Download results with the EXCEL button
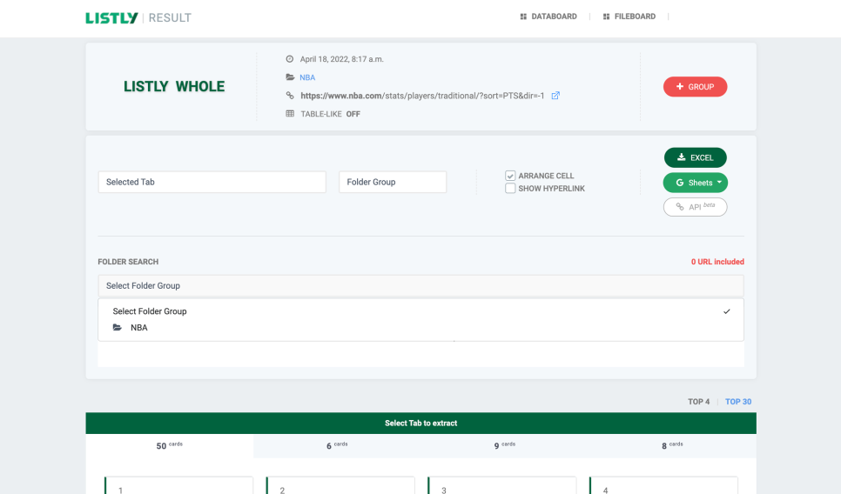841x494 pixels. pyautogui.click(x=695, y=157)
